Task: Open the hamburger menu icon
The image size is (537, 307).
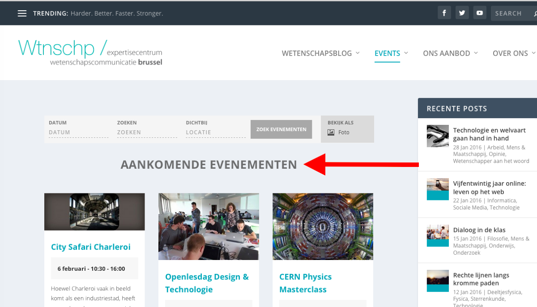Action: 22,13
